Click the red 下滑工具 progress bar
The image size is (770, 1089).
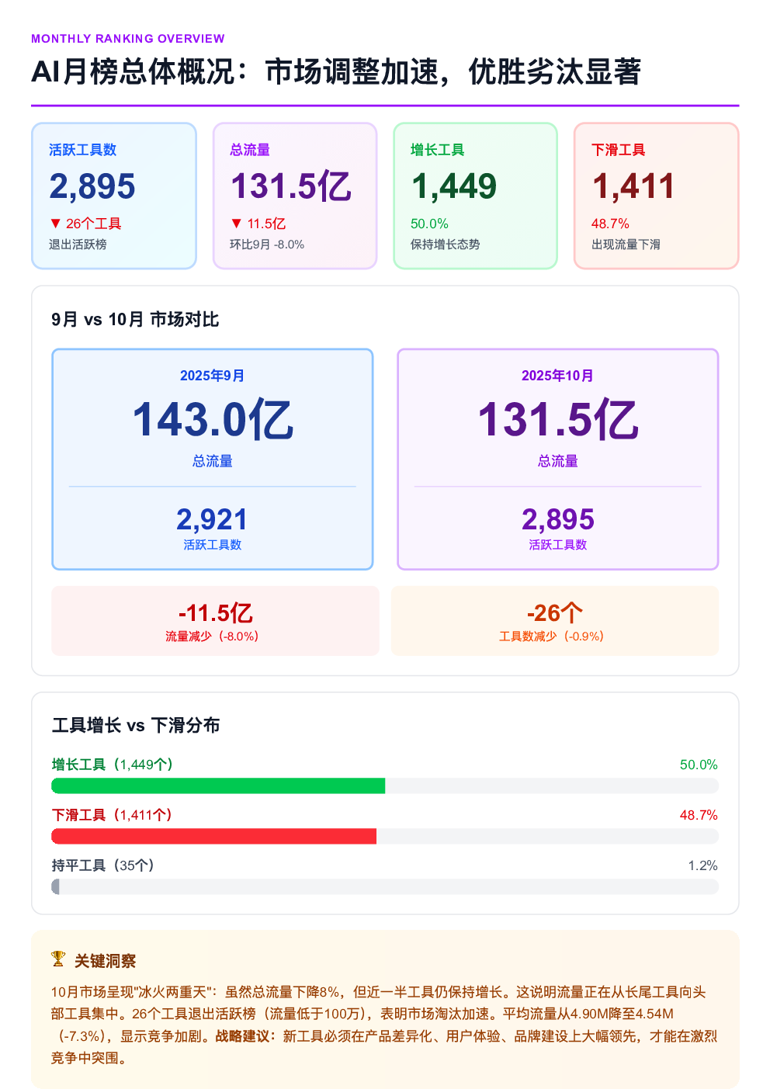pyautogui.click(x=213, y=836)
